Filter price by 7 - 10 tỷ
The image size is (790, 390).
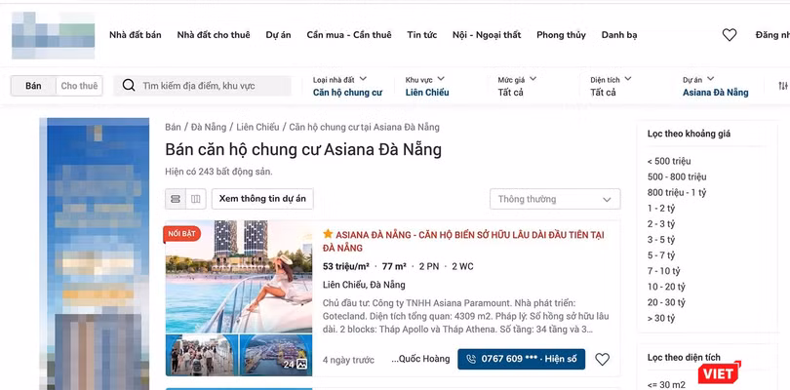pyautogui.click(x=663, y=271)
